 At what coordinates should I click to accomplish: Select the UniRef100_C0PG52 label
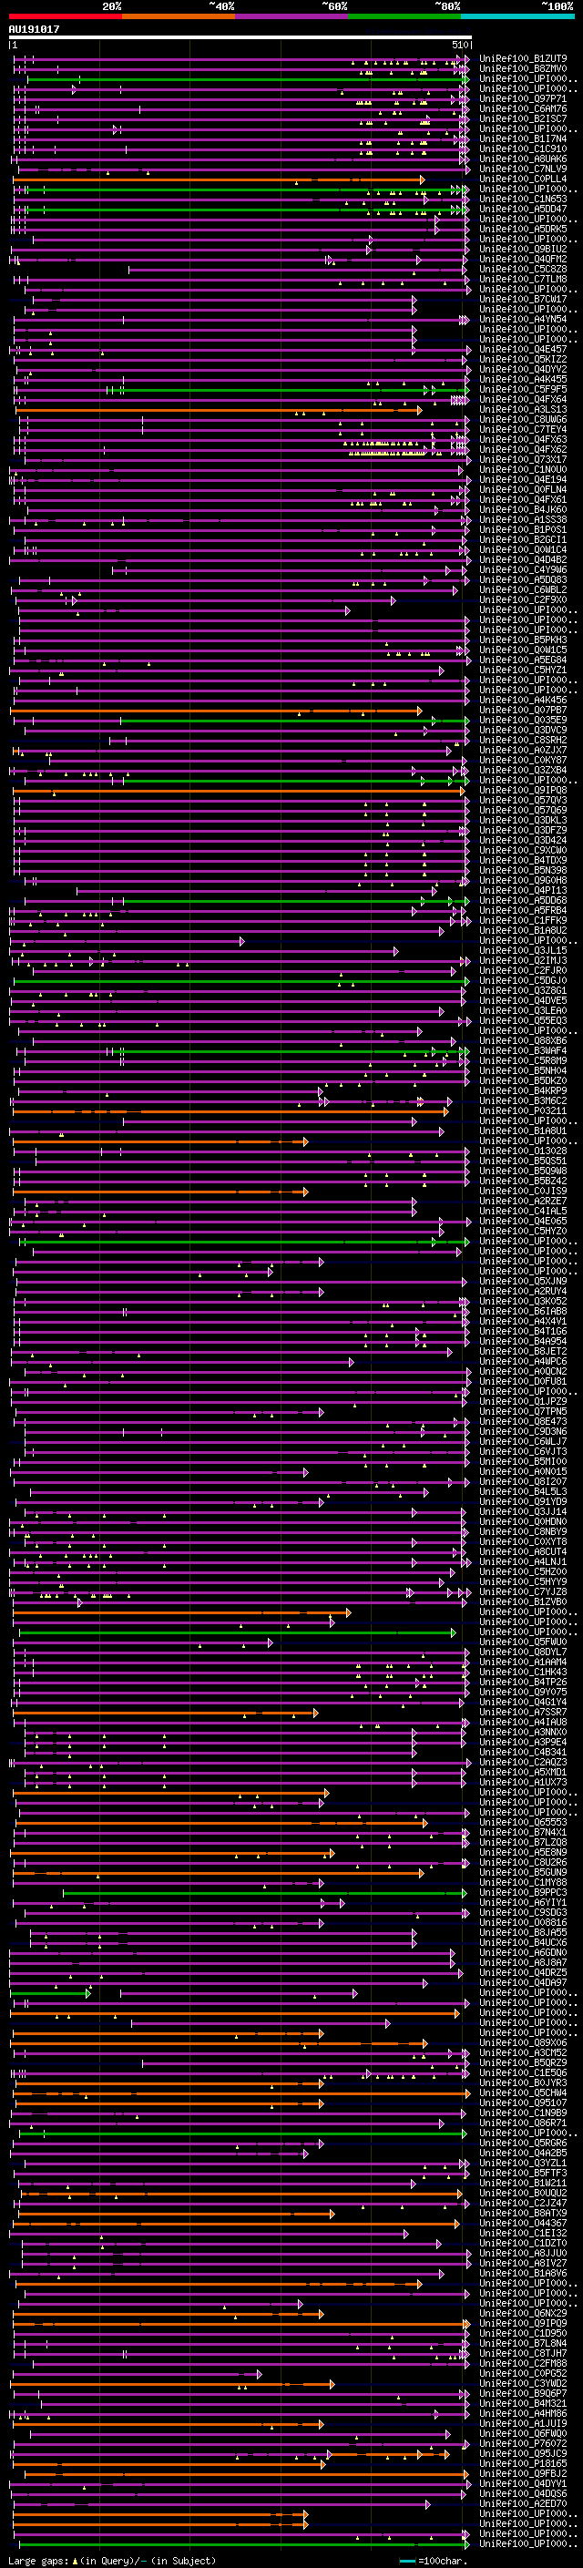(x=523, y=2373)
